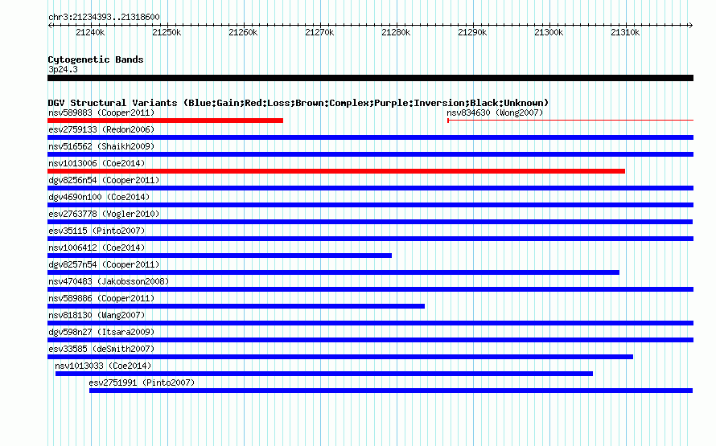Click nsv516562 (Shaikh2009) label

point(101,146)
